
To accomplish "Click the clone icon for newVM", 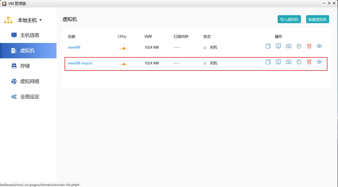I will click(268, 46).
